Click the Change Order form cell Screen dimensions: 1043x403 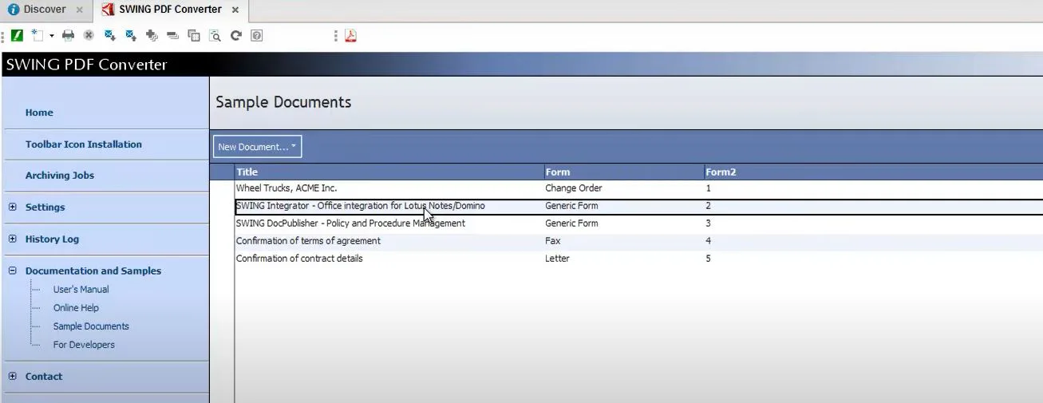574,188
